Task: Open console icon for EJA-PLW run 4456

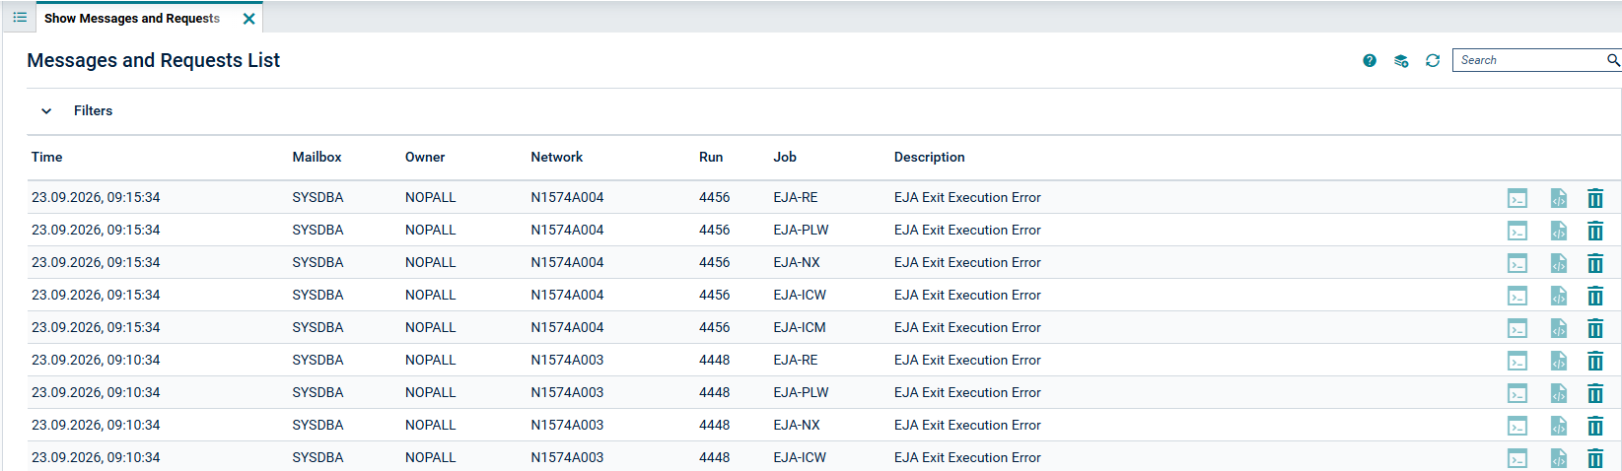Action: tap(1517, 231)
